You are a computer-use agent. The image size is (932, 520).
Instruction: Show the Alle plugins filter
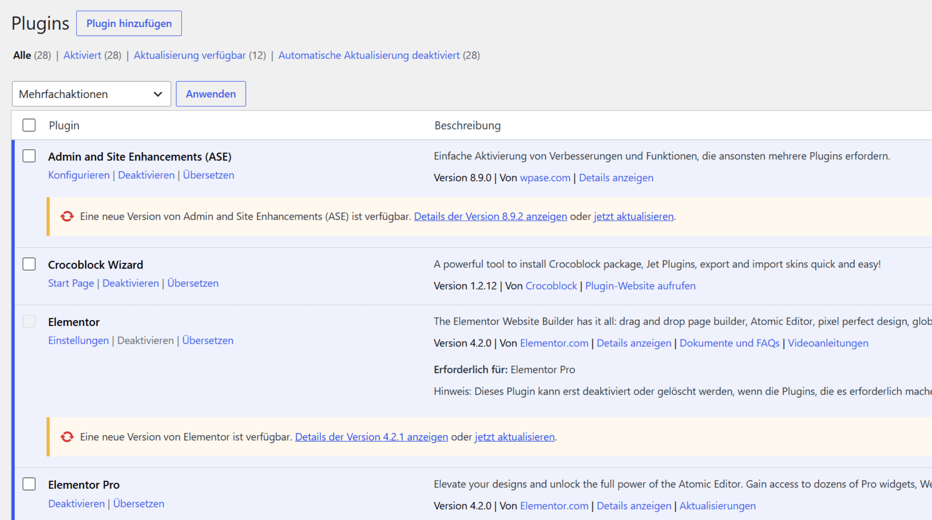click(x=22, y=55)
